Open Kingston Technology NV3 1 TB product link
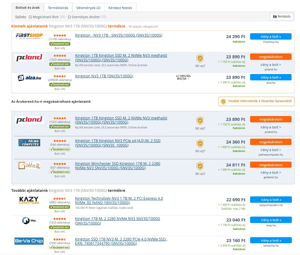This screenshot has width=300, height=255. click(119, 200)
